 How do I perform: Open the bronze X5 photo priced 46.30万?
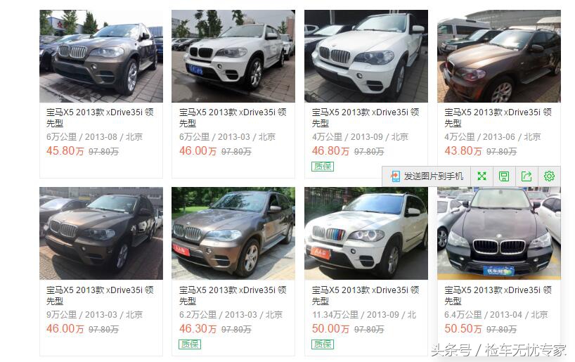coord(233,233)
